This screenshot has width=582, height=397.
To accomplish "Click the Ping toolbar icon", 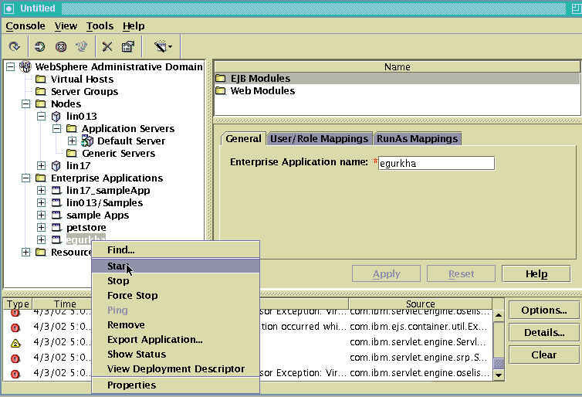I will pos(81,46).
